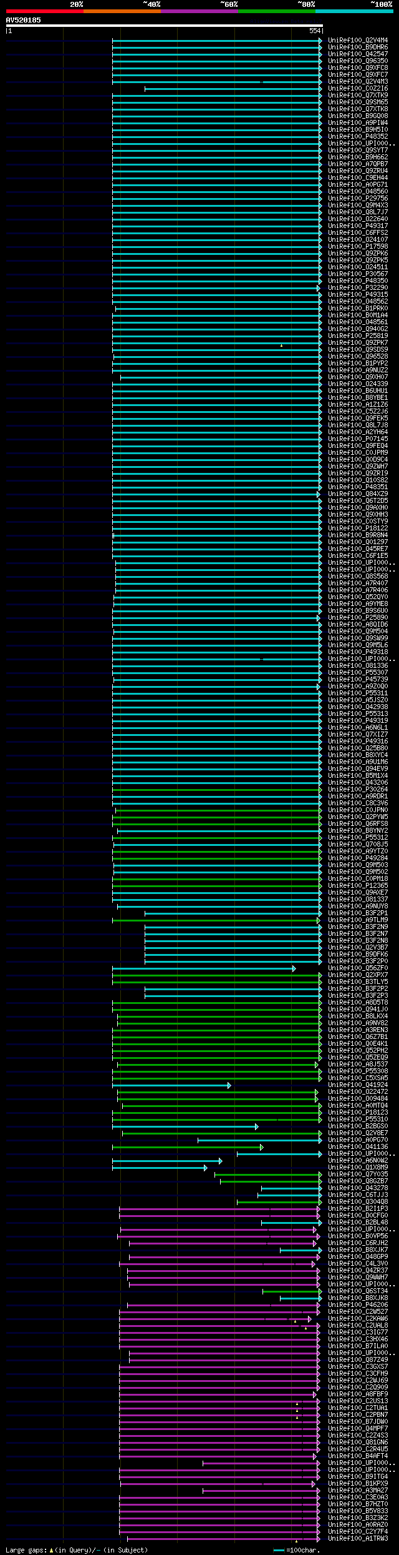The height and width of the screenshot is (1555, 399).
Task: Select hit label UniRef100_C0Z2I6
Action: pyautogui.click(x=358, y=89)
